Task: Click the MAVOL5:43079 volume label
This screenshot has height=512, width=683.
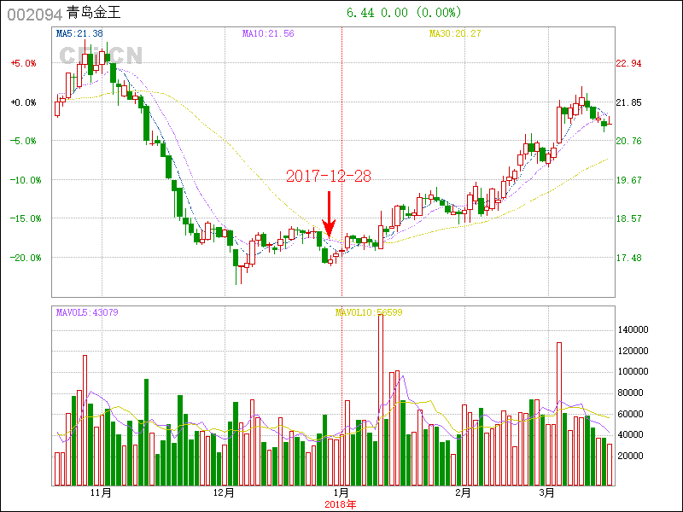Action: [x=87, y=312]
